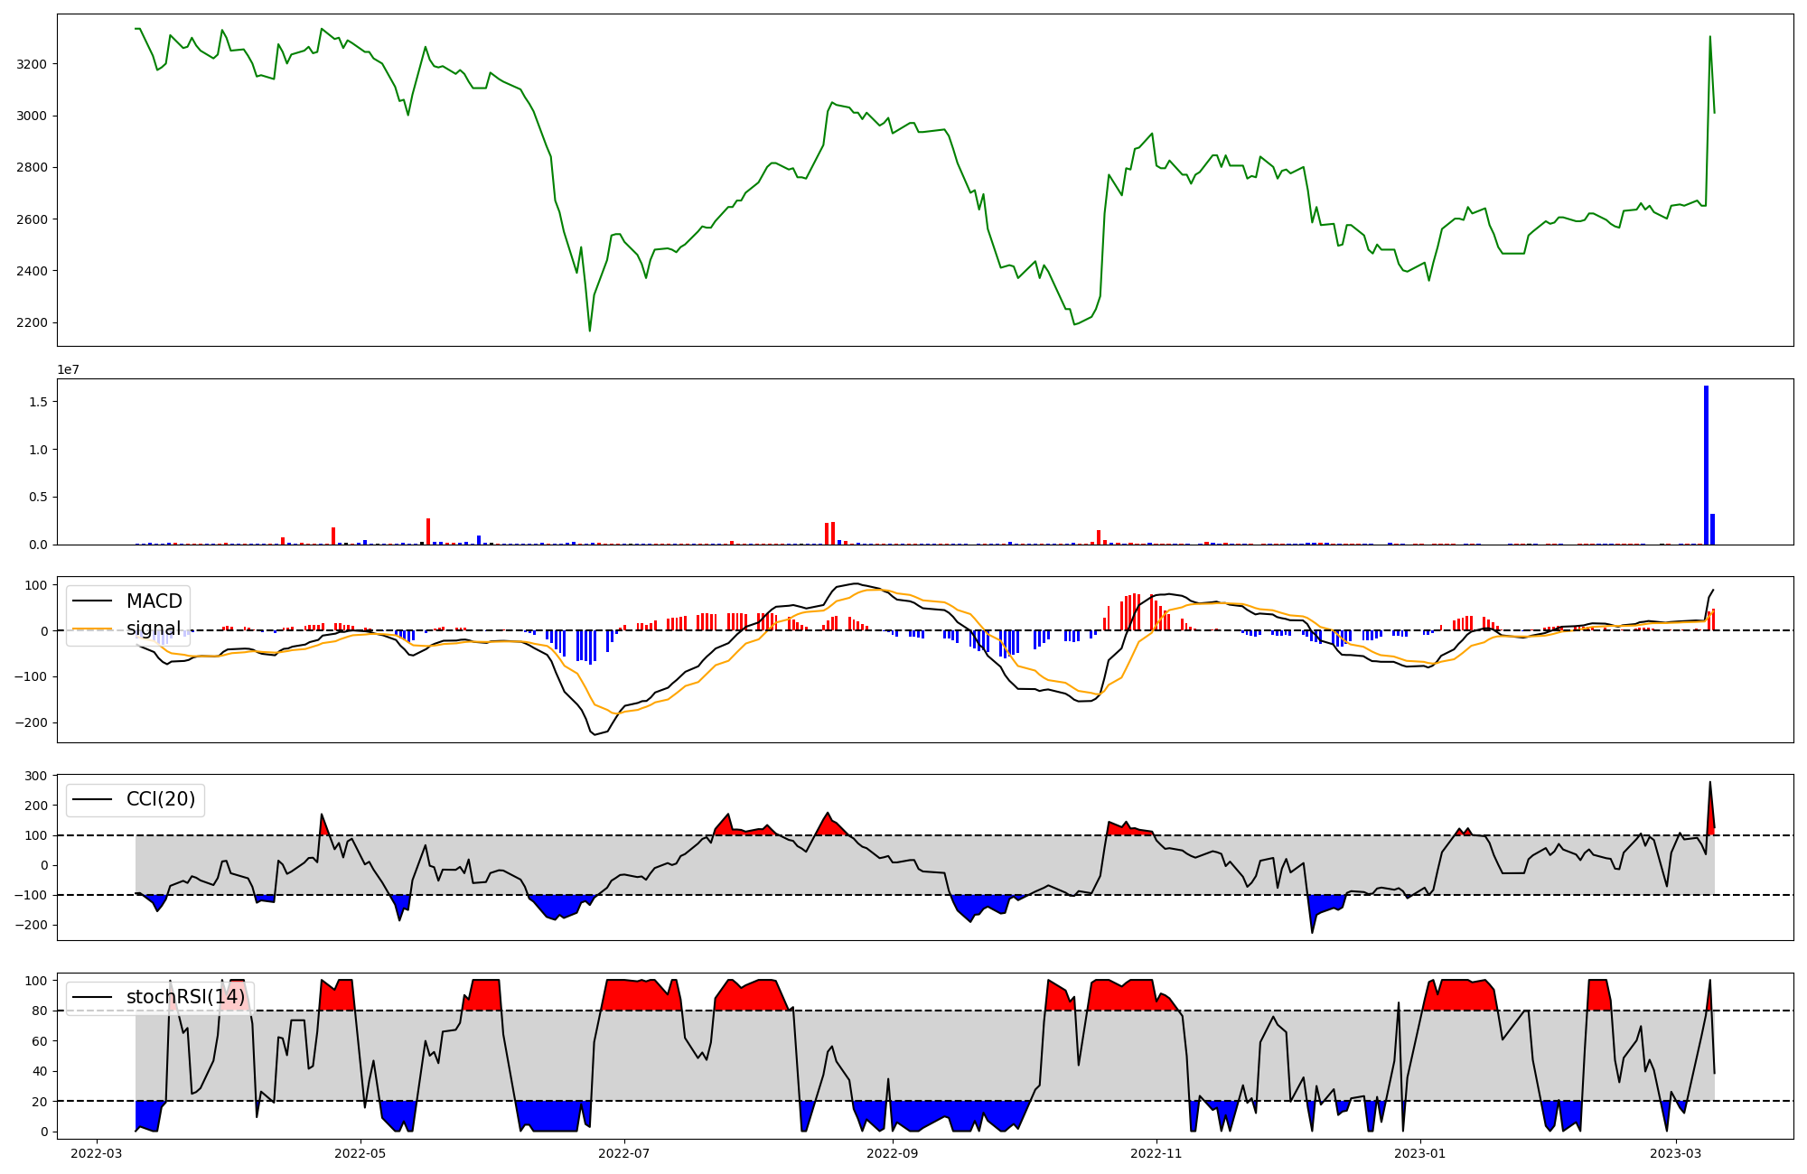The image size is (1807, 1174).
Task: Click the 2022-11 date axis label
Action: pyautogui.click(x=1156, y=1153)
